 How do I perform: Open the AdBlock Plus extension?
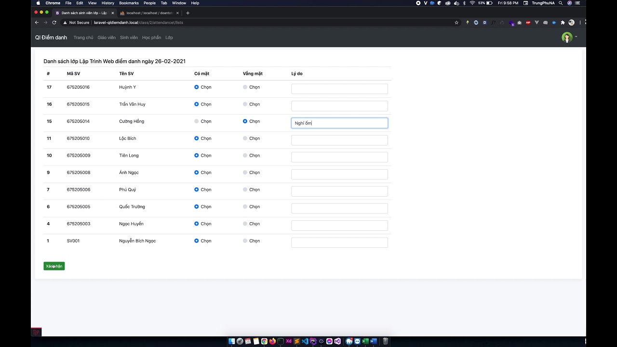(528, 22)
